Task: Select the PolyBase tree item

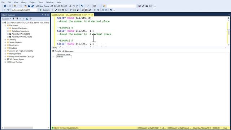Action: tap(13, 48)
